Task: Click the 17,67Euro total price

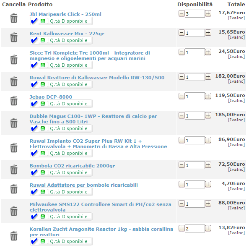Action: 232,13
